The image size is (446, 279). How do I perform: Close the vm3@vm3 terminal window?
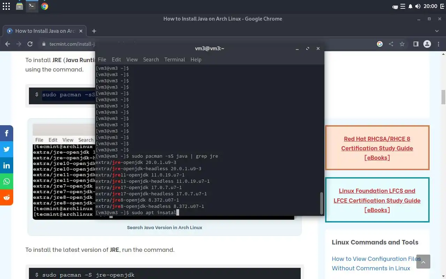(x=318, y=48)
